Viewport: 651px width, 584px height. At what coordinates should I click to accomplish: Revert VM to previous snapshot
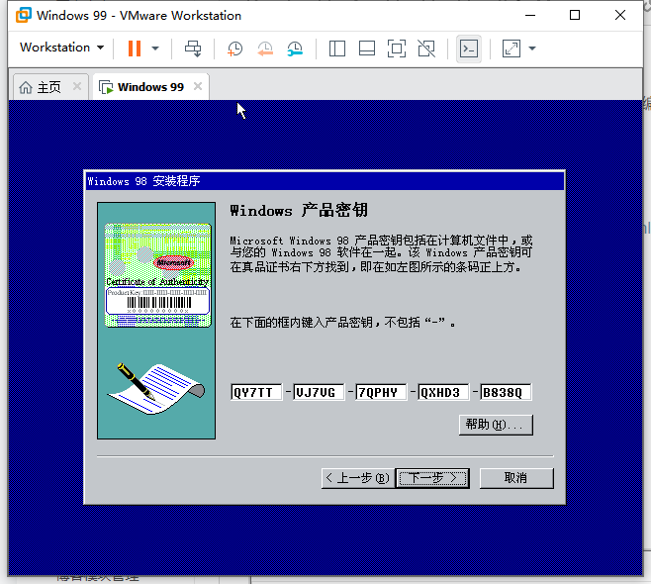click(265, 49)
